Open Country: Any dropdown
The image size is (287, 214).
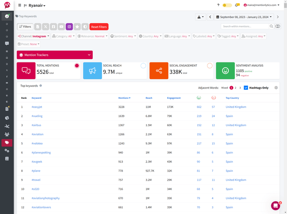point(150,36)
